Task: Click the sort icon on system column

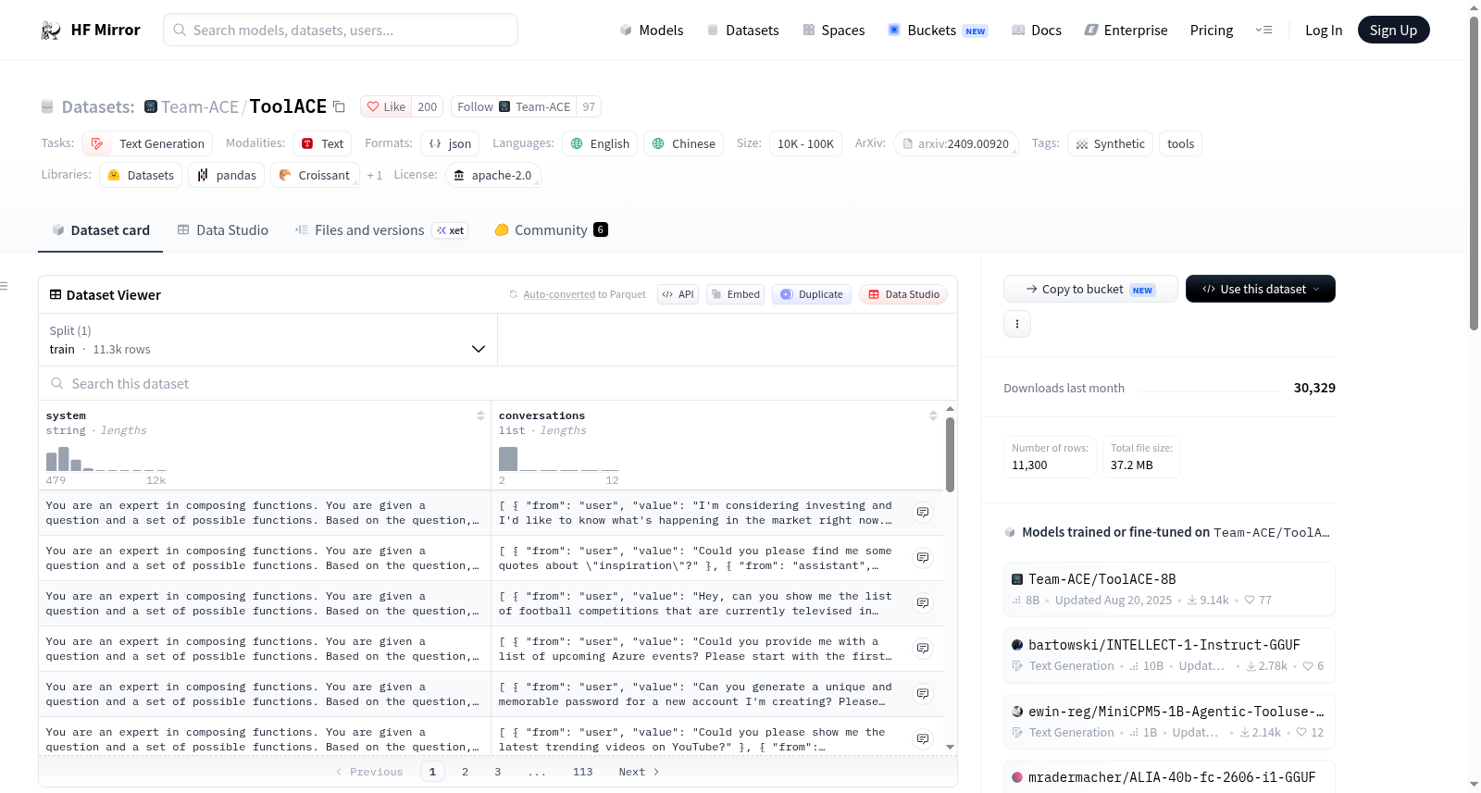Action: 480,416
